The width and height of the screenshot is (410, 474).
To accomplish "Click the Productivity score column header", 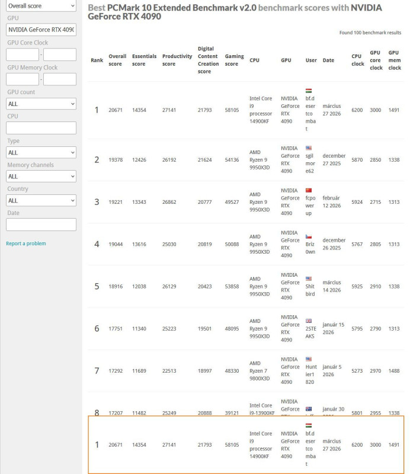I will coord(177,60).
